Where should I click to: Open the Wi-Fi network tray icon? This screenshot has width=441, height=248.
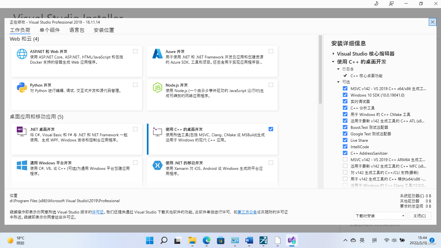click(x=387, y=240)
